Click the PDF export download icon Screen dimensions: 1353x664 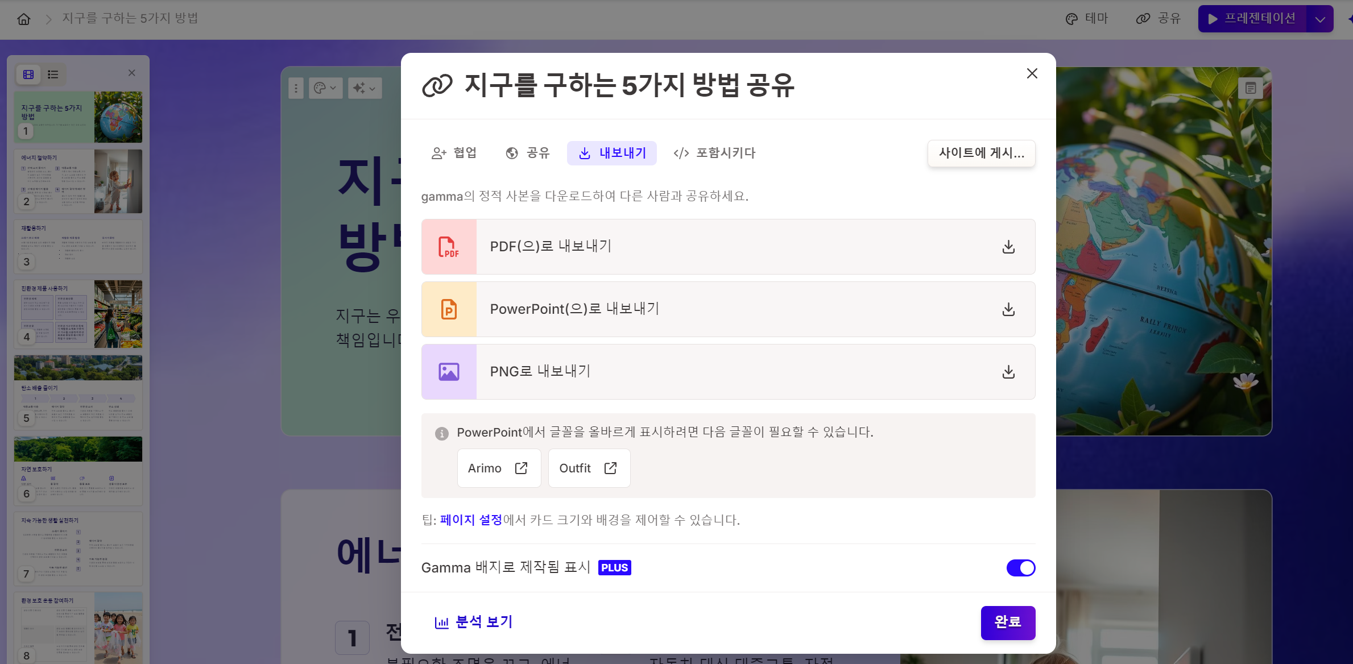click(x=1008, y=247)
